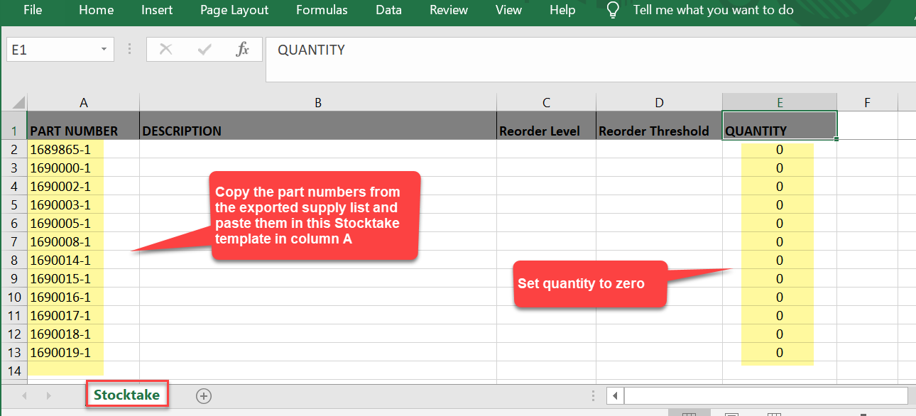Click the Select All corner triangle

click(19, 102)
